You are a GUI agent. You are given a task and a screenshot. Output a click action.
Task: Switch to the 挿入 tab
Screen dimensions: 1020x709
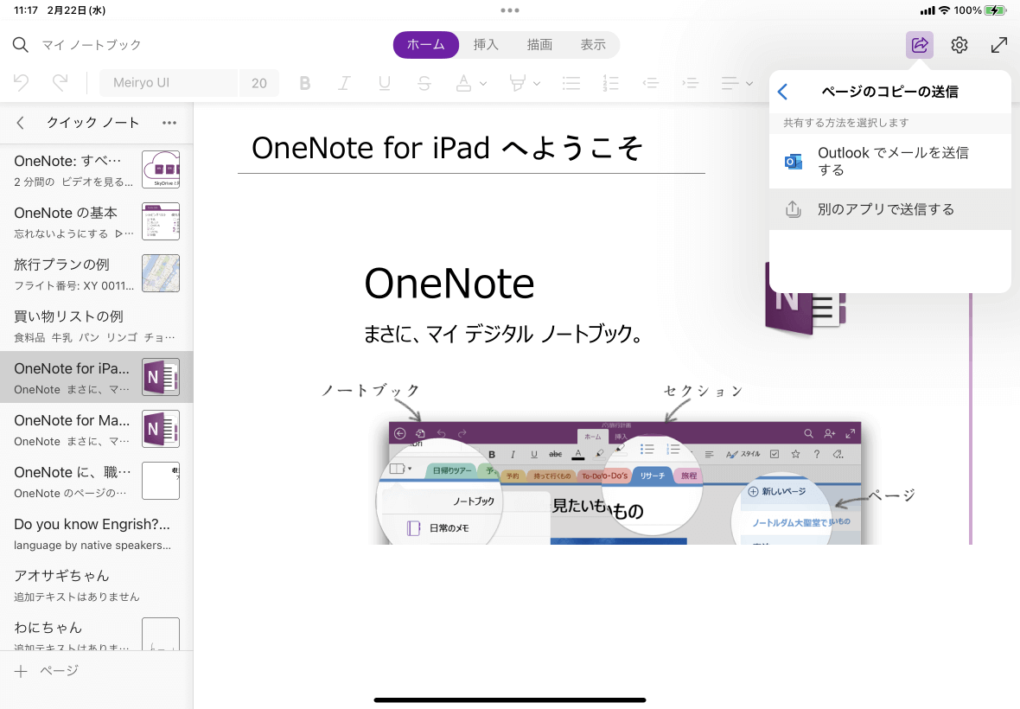click(x=486, y=45)
